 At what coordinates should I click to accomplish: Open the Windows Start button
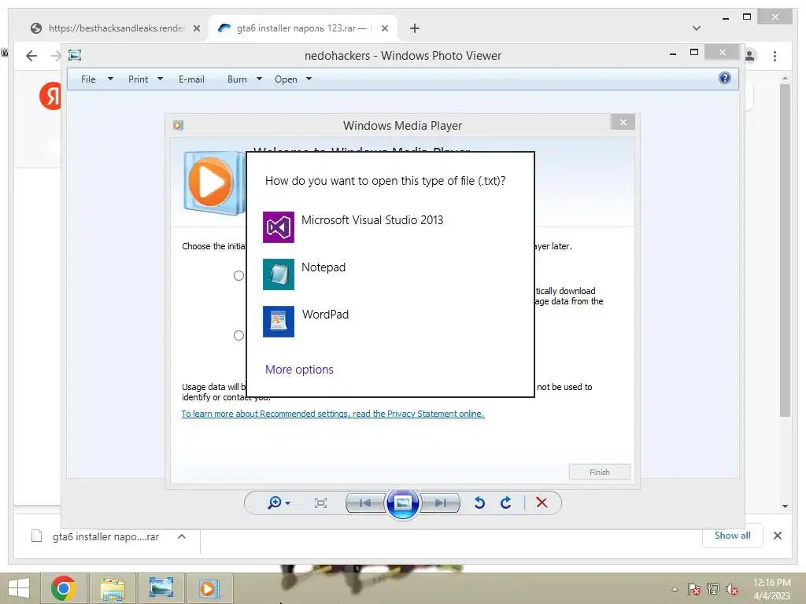click(x=19, y=588)
